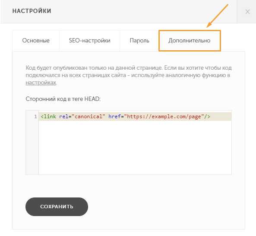This screenshot has height=236, width=256.
Task: Click the "canonical" value in the code
Action: 88,116
